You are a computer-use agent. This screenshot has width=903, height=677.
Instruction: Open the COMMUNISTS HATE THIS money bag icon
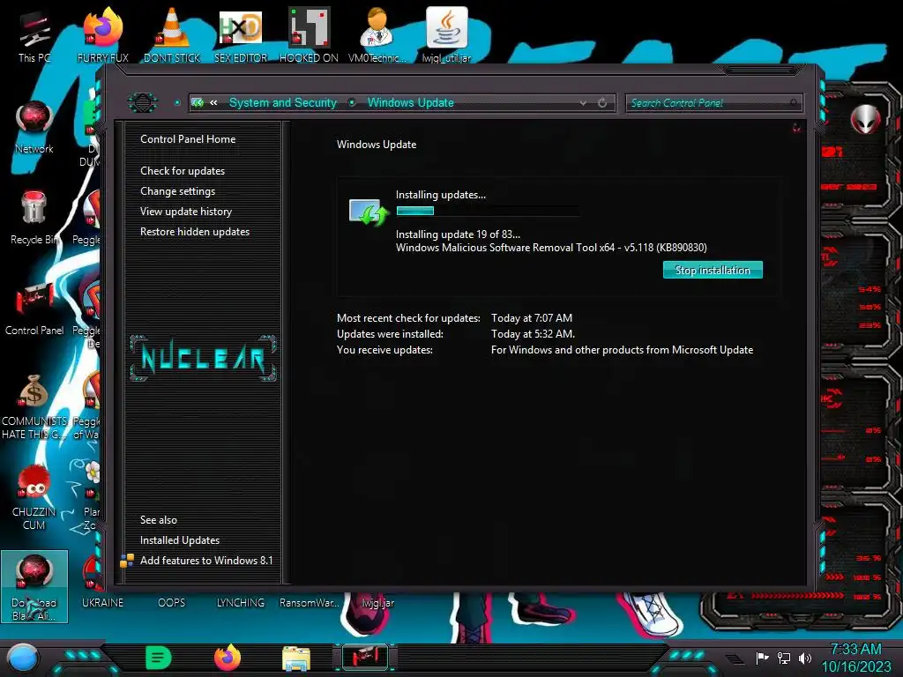coord(34,406)
